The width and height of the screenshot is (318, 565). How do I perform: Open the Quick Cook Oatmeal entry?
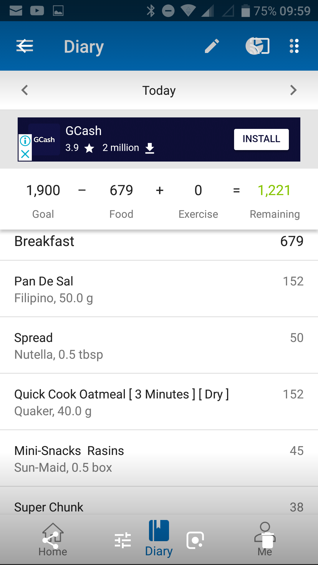159,402
